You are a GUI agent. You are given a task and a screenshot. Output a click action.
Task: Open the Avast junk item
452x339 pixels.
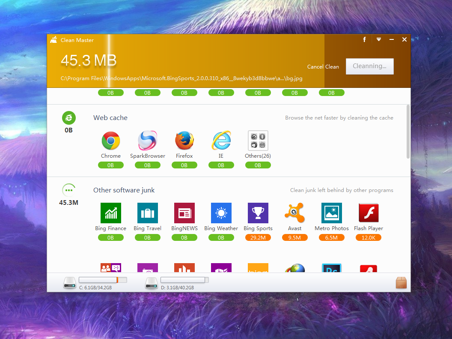[294, 213]
